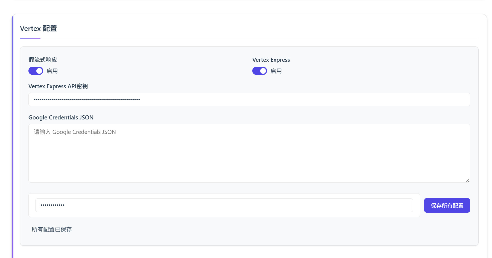This screenshot has width=492, height=258.
Task: Click the Vertex Express API密钥 input field
Action: (x=249, y=99)
